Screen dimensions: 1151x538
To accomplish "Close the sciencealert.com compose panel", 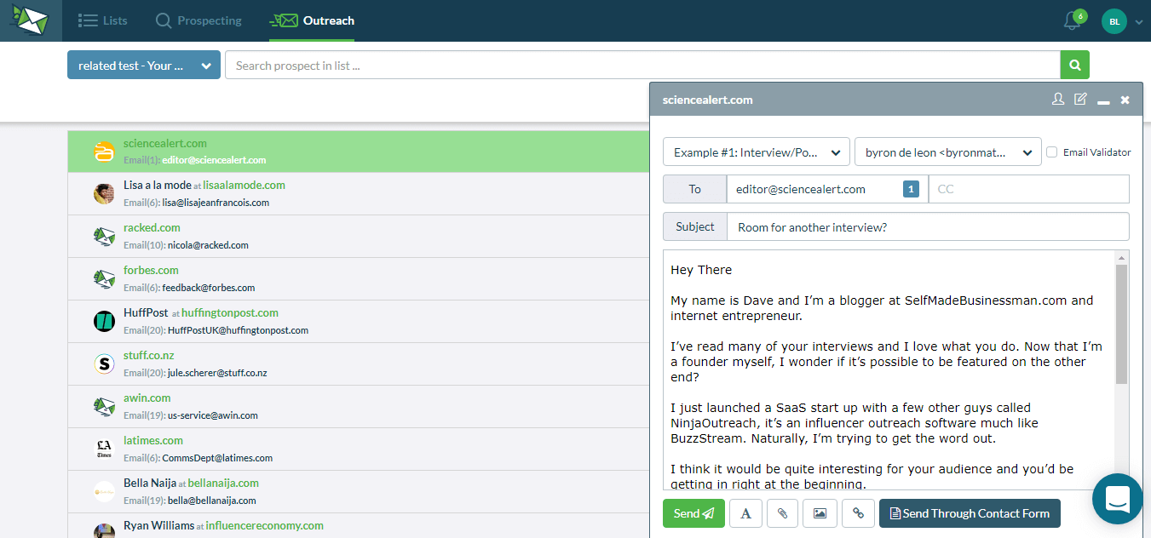I will click(1125, 100).
